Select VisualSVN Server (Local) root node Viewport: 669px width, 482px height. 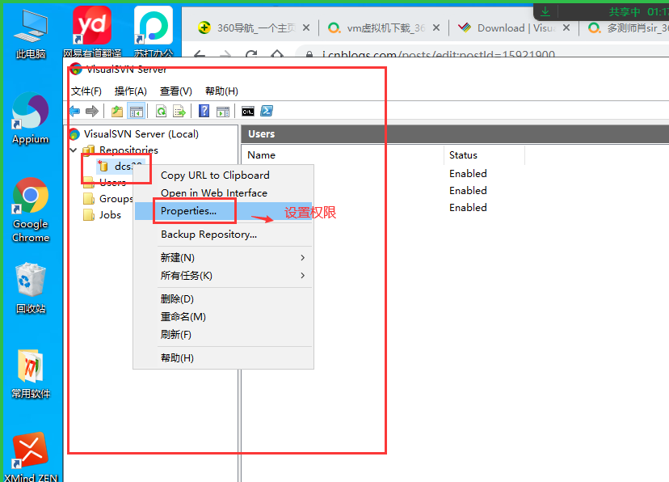(141, 134)
